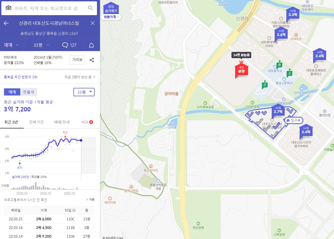
Task: Expand the 매물가격 dropdown on map
Action: (x=111, y=17)
